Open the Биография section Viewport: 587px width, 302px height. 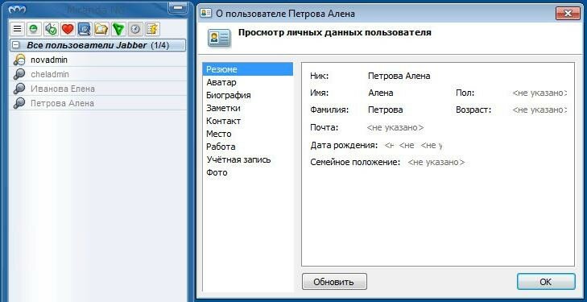(248, 95)
